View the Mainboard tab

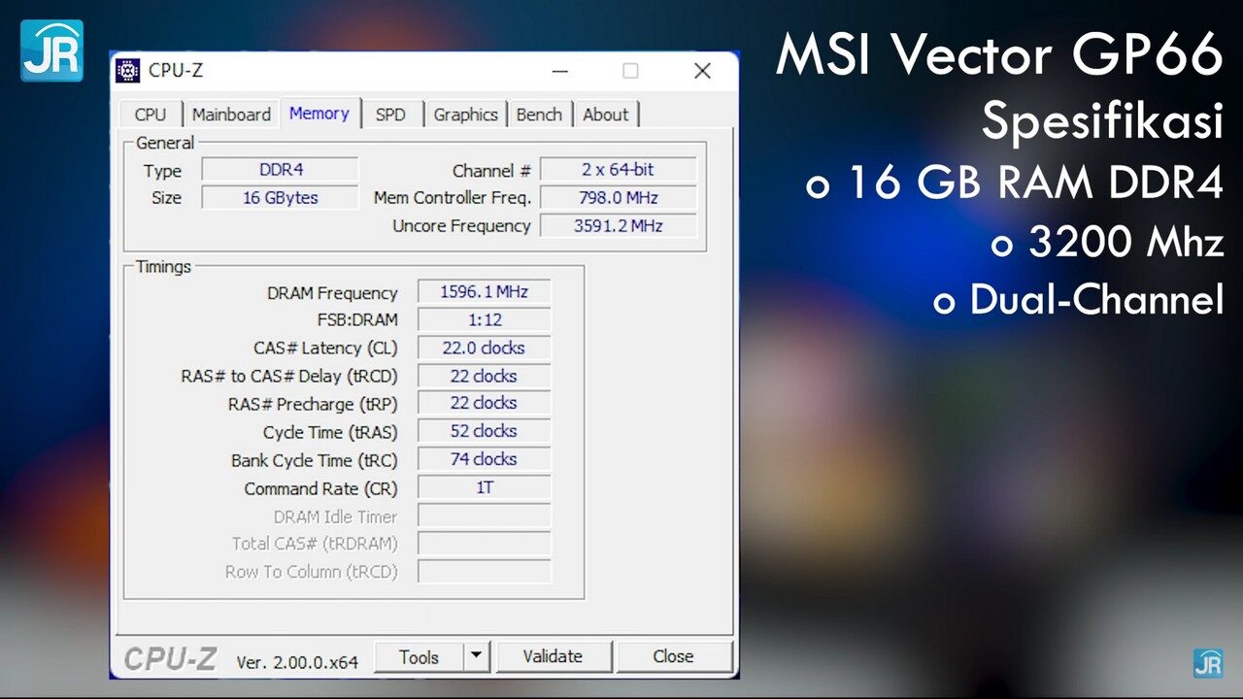[x=231, y=114]
